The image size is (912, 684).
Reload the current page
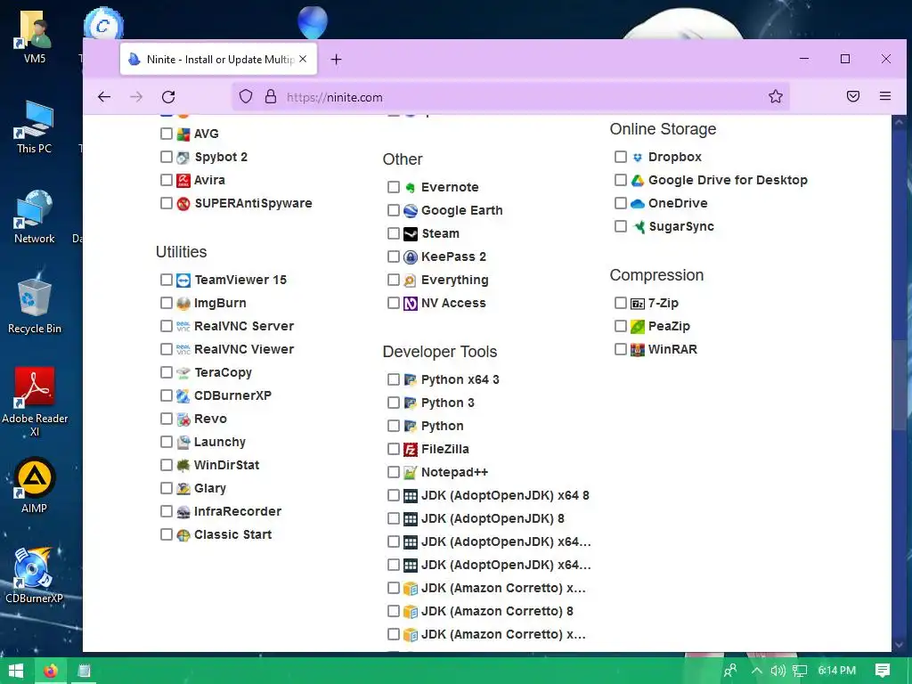168,96
